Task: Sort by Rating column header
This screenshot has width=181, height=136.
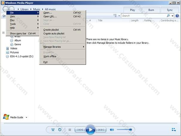Action: (x=148, y=20)
